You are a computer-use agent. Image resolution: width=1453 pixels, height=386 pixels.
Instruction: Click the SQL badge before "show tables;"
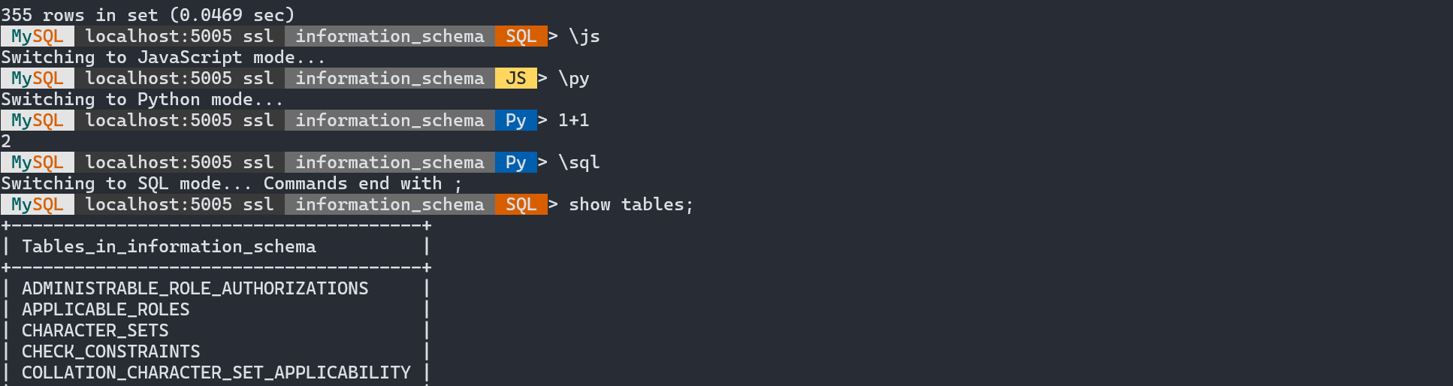tap(521, 204)
